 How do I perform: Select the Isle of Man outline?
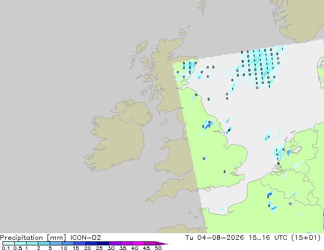(x=164, y=122)
